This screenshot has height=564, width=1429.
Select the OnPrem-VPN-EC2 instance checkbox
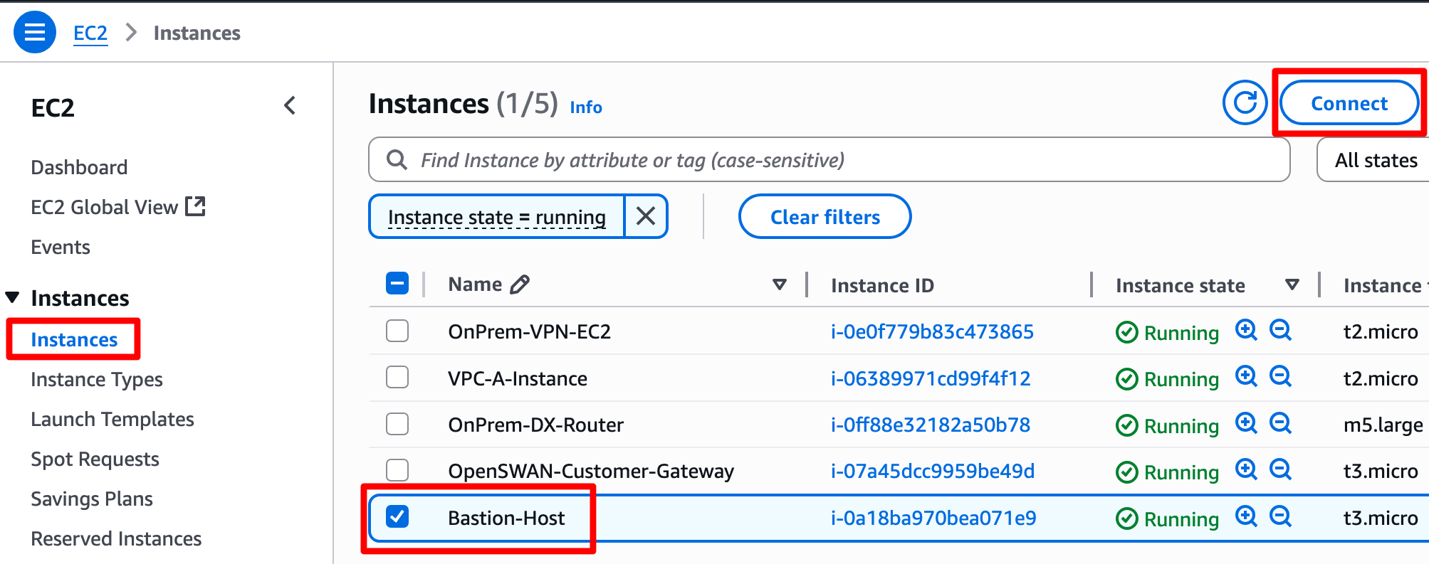[x=397, y=331]
